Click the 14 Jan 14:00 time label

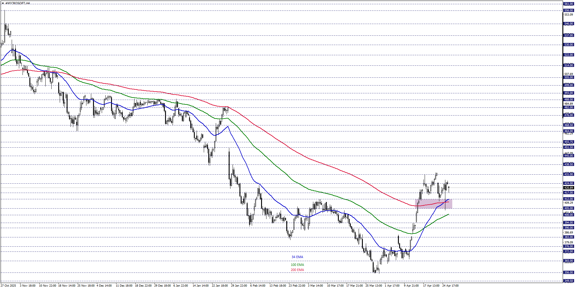[200, 286]
